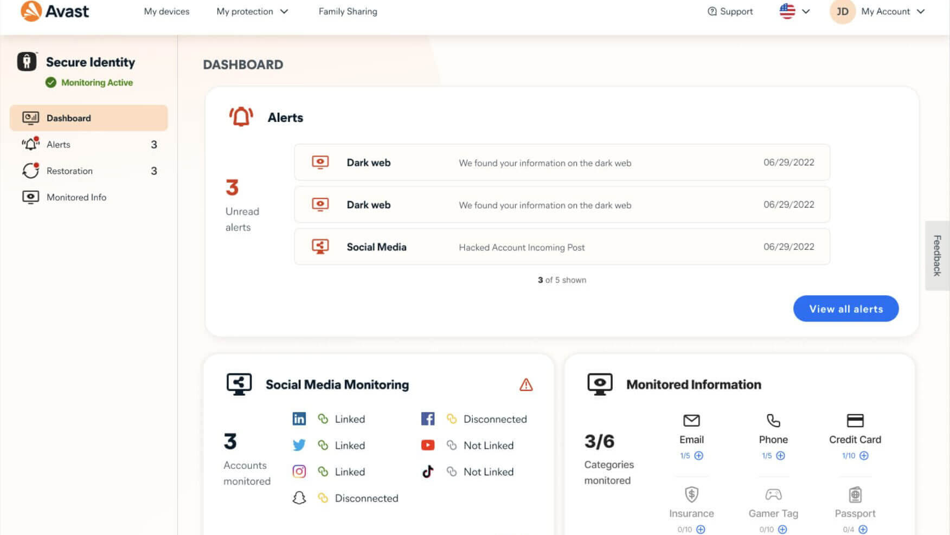The width and height of the screenshot is (950, 535).
Task: Click the View all alerts button
Action: [x=846, y=308]
